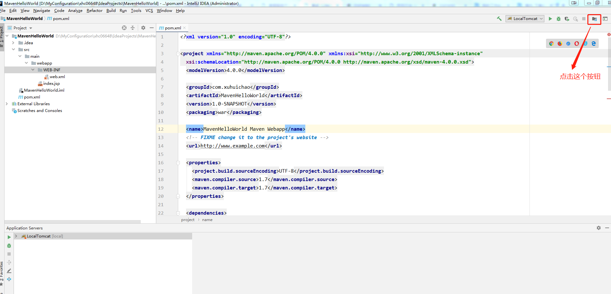The image size is (611, 294).
Task: Collapse the main folder
Action: (20, 56)
